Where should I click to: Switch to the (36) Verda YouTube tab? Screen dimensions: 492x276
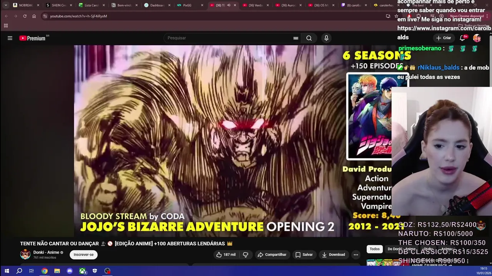coord(255,5)
